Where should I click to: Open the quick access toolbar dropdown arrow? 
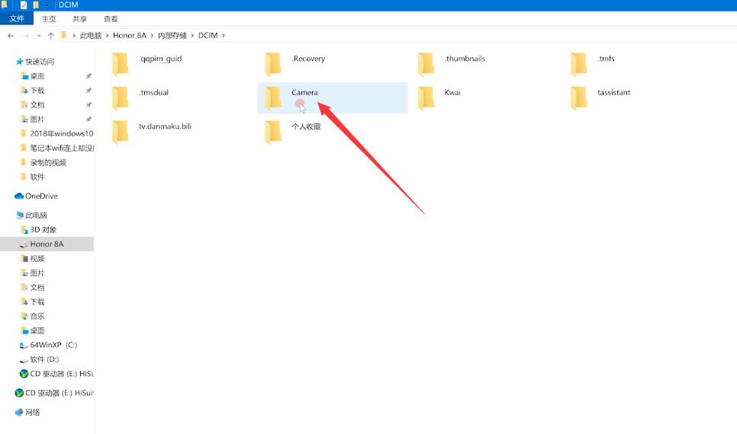coord(47,5)
